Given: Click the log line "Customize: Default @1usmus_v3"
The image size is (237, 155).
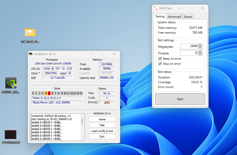Looking at the screenshot, I should pos(51,116).
